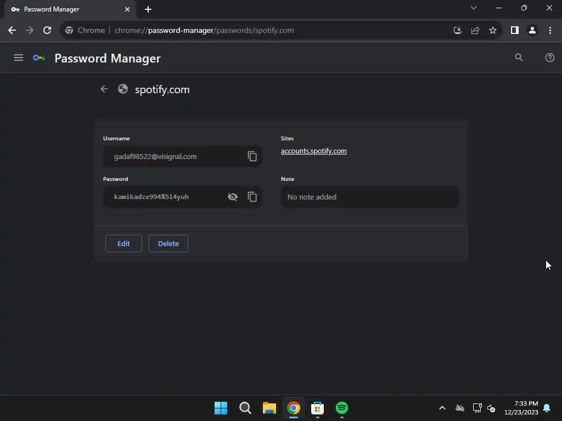Click the password field value
The height and width of the screenshot is (421, 562).
(151, 197)
